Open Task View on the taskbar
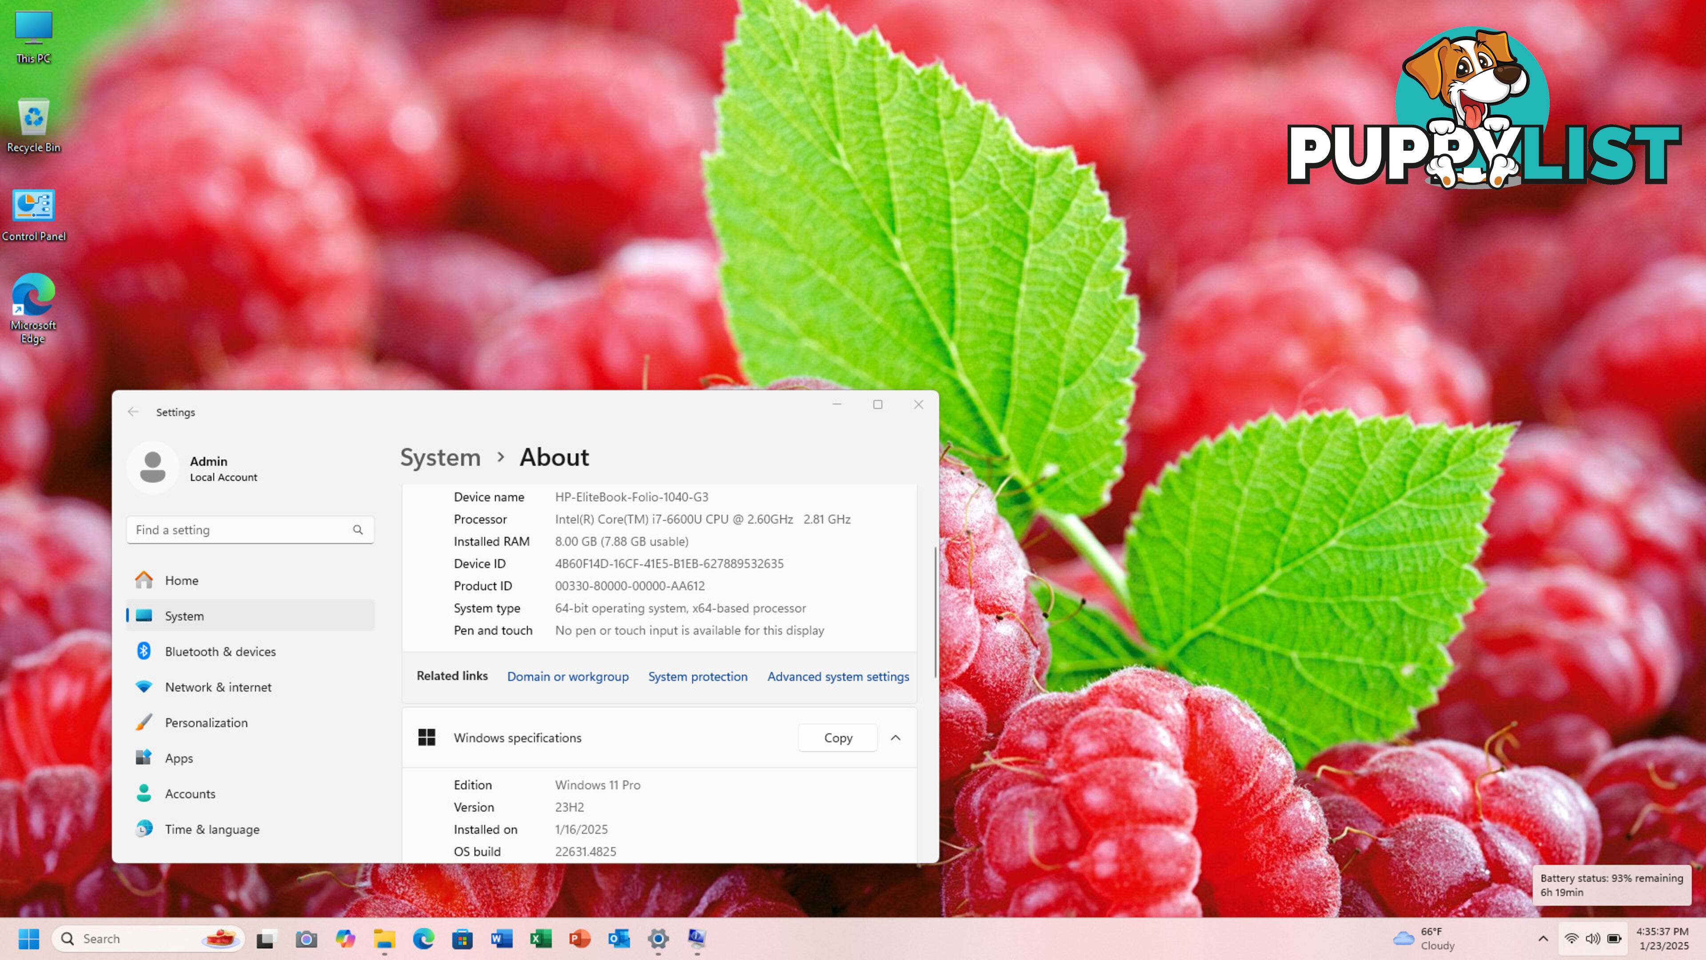 [x=266, y=938]
